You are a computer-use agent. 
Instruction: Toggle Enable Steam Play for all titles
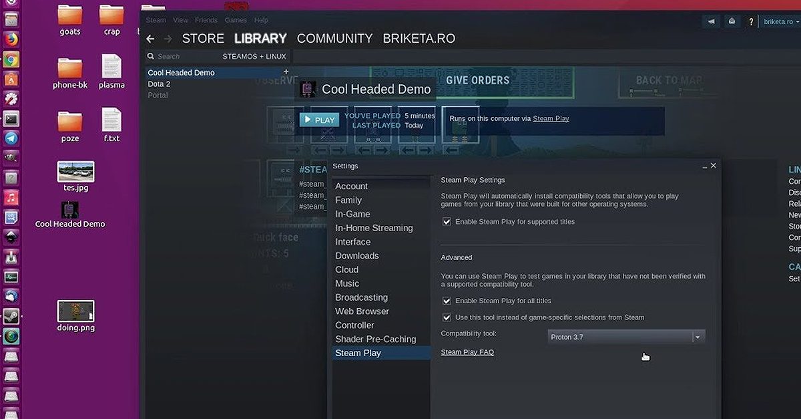coord(447,301)
